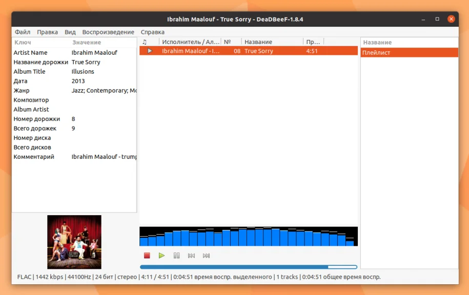Click the Ibrahim Maalouf - trump comment value
This screenshot has height=295, width=469.
(x=104, y=157)
